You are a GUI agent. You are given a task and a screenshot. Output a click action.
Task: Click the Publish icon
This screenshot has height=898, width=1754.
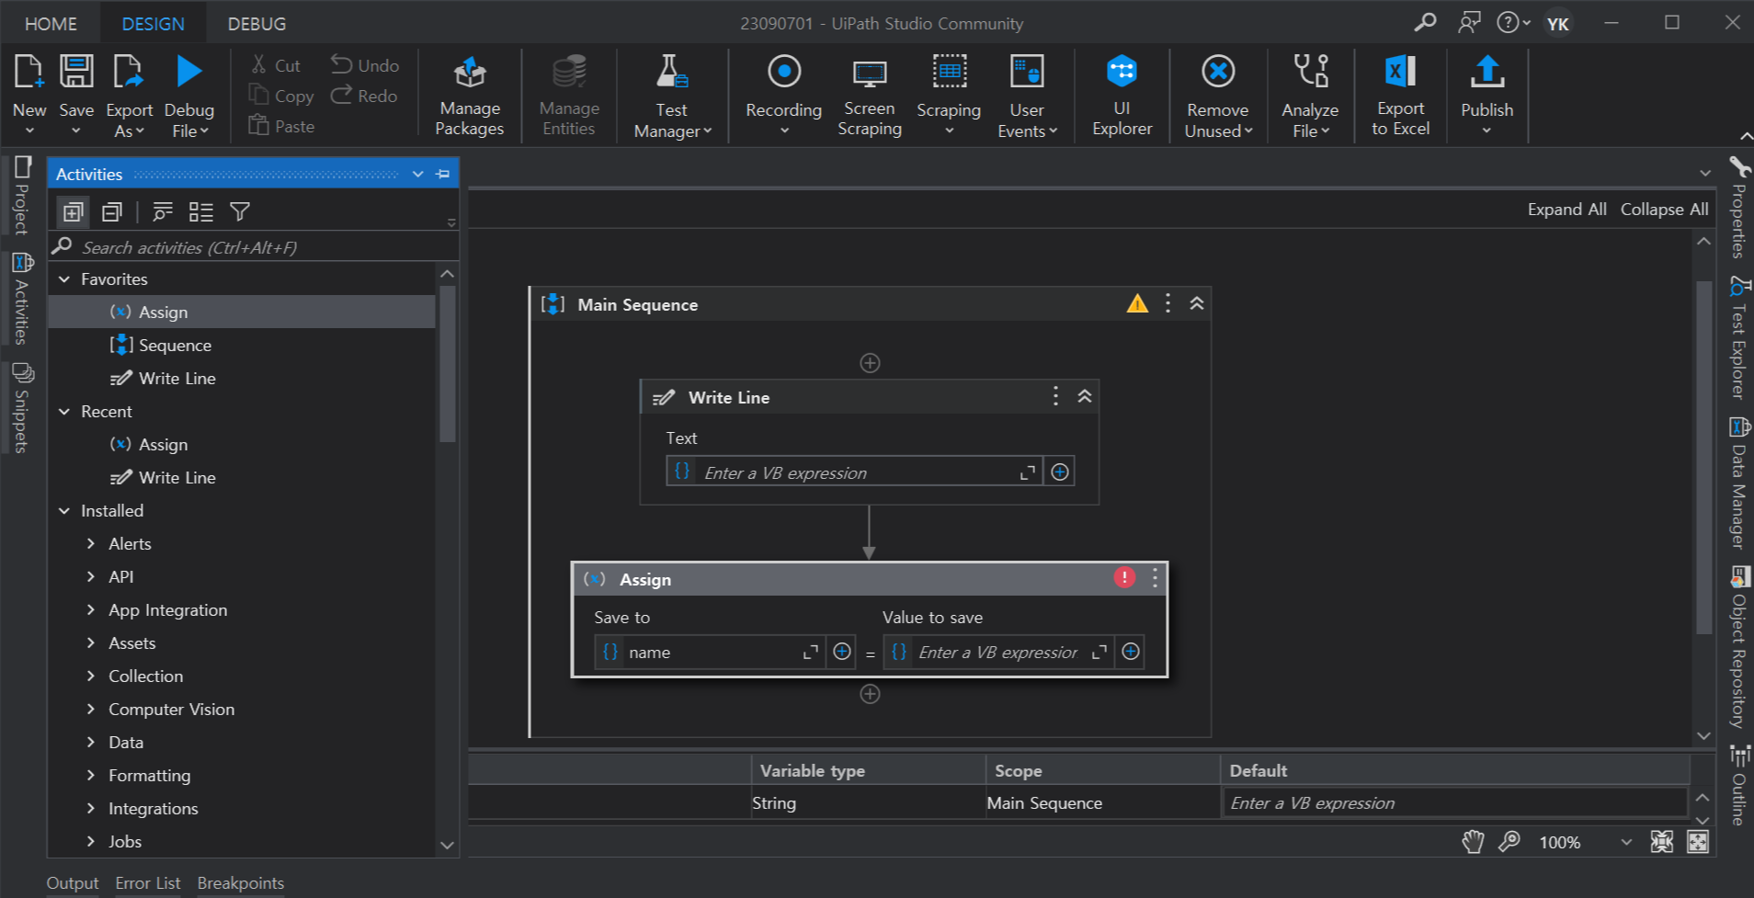pyautogui.click(x=1486, y=72)
